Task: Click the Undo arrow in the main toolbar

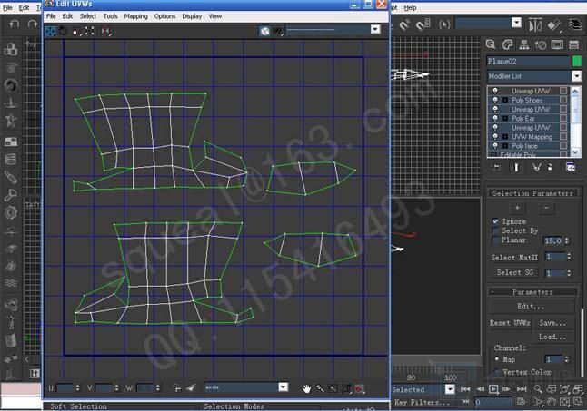Action: pos(15,24)
